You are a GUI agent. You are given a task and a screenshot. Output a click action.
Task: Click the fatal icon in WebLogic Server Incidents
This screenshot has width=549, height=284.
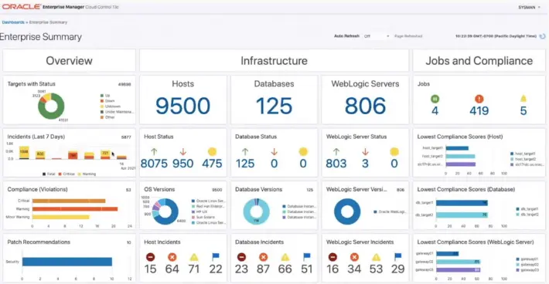332,257
